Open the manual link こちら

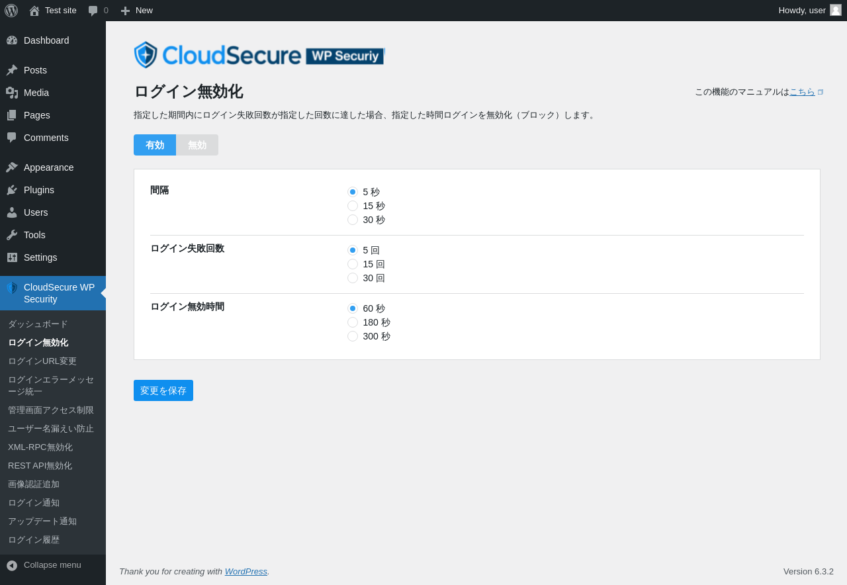(802, 92)
